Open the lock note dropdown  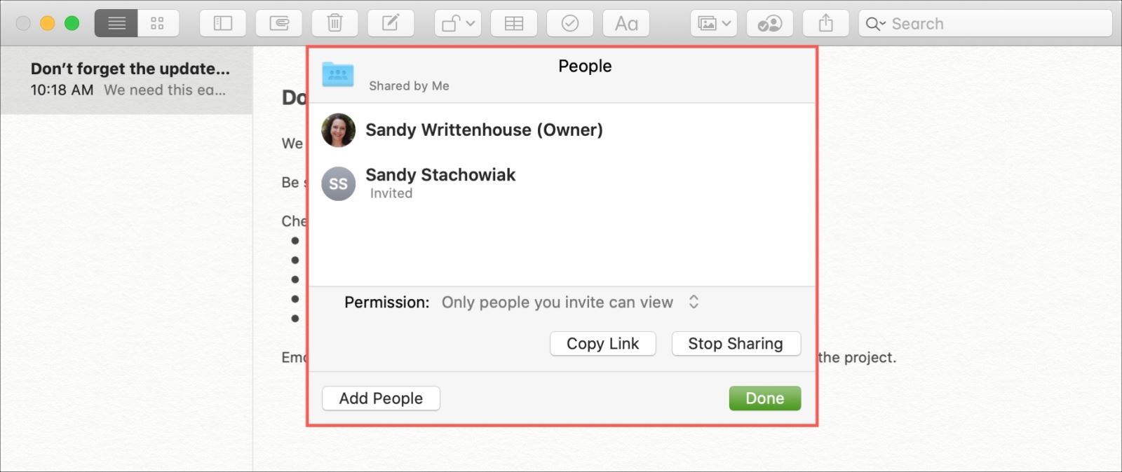point(458,24)
